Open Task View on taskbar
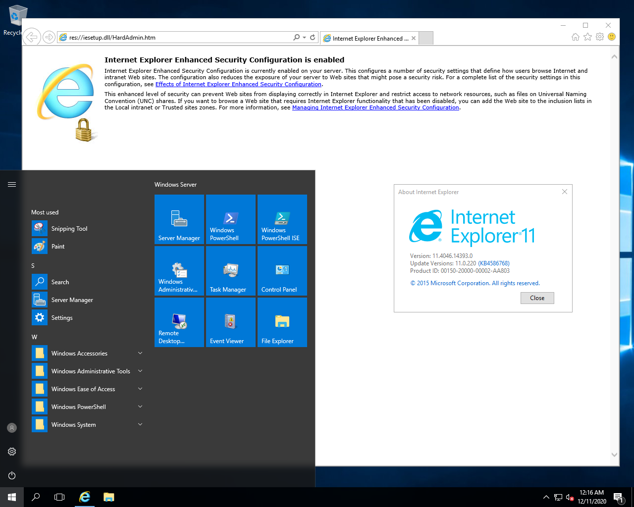634x507 pixels. coord(59,497)
